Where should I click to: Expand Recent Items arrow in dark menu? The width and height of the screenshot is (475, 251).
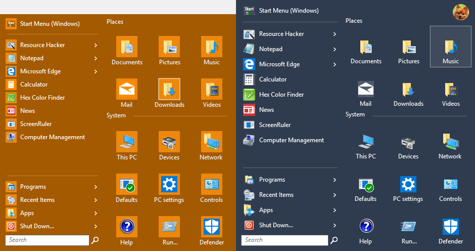335,195
